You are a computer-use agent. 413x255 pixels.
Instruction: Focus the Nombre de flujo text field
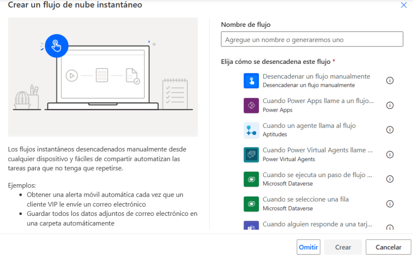click(312, 40)
